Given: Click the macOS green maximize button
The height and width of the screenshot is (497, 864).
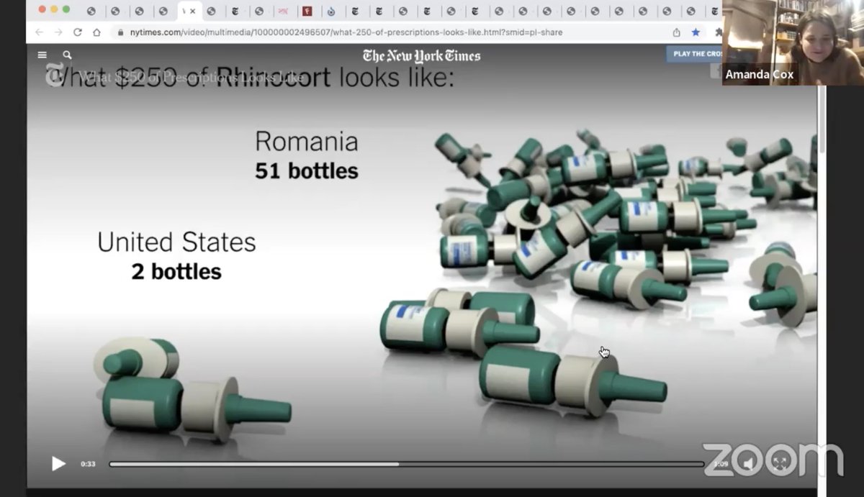Looking at the screenshot, I should click(66, 9).
